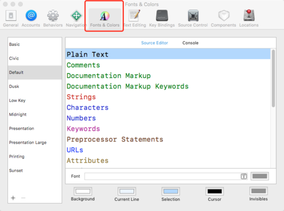Select the Dusk theme
284x211 pixels.
(x=35, y=86)
